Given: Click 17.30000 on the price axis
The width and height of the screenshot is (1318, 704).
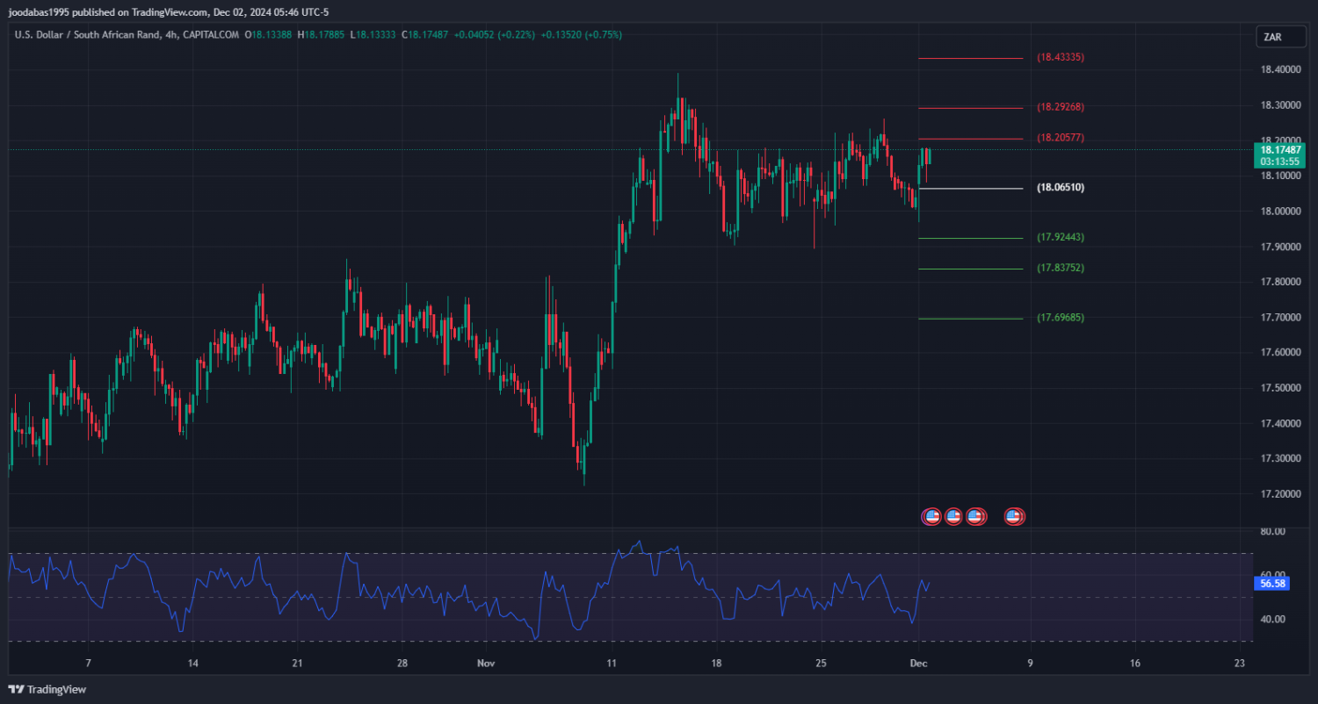Looking at the screenshot, I should pyautogui.click(x=1279, y=459).
